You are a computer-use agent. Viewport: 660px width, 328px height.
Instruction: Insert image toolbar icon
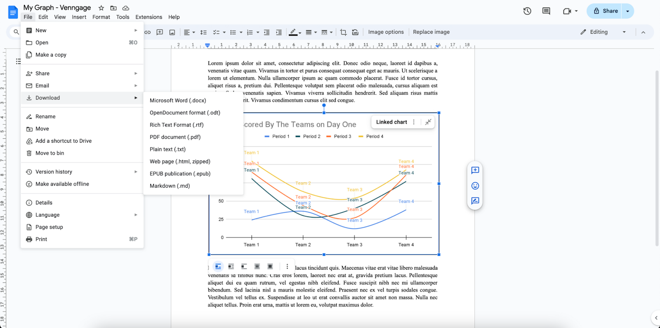(172, 32)
